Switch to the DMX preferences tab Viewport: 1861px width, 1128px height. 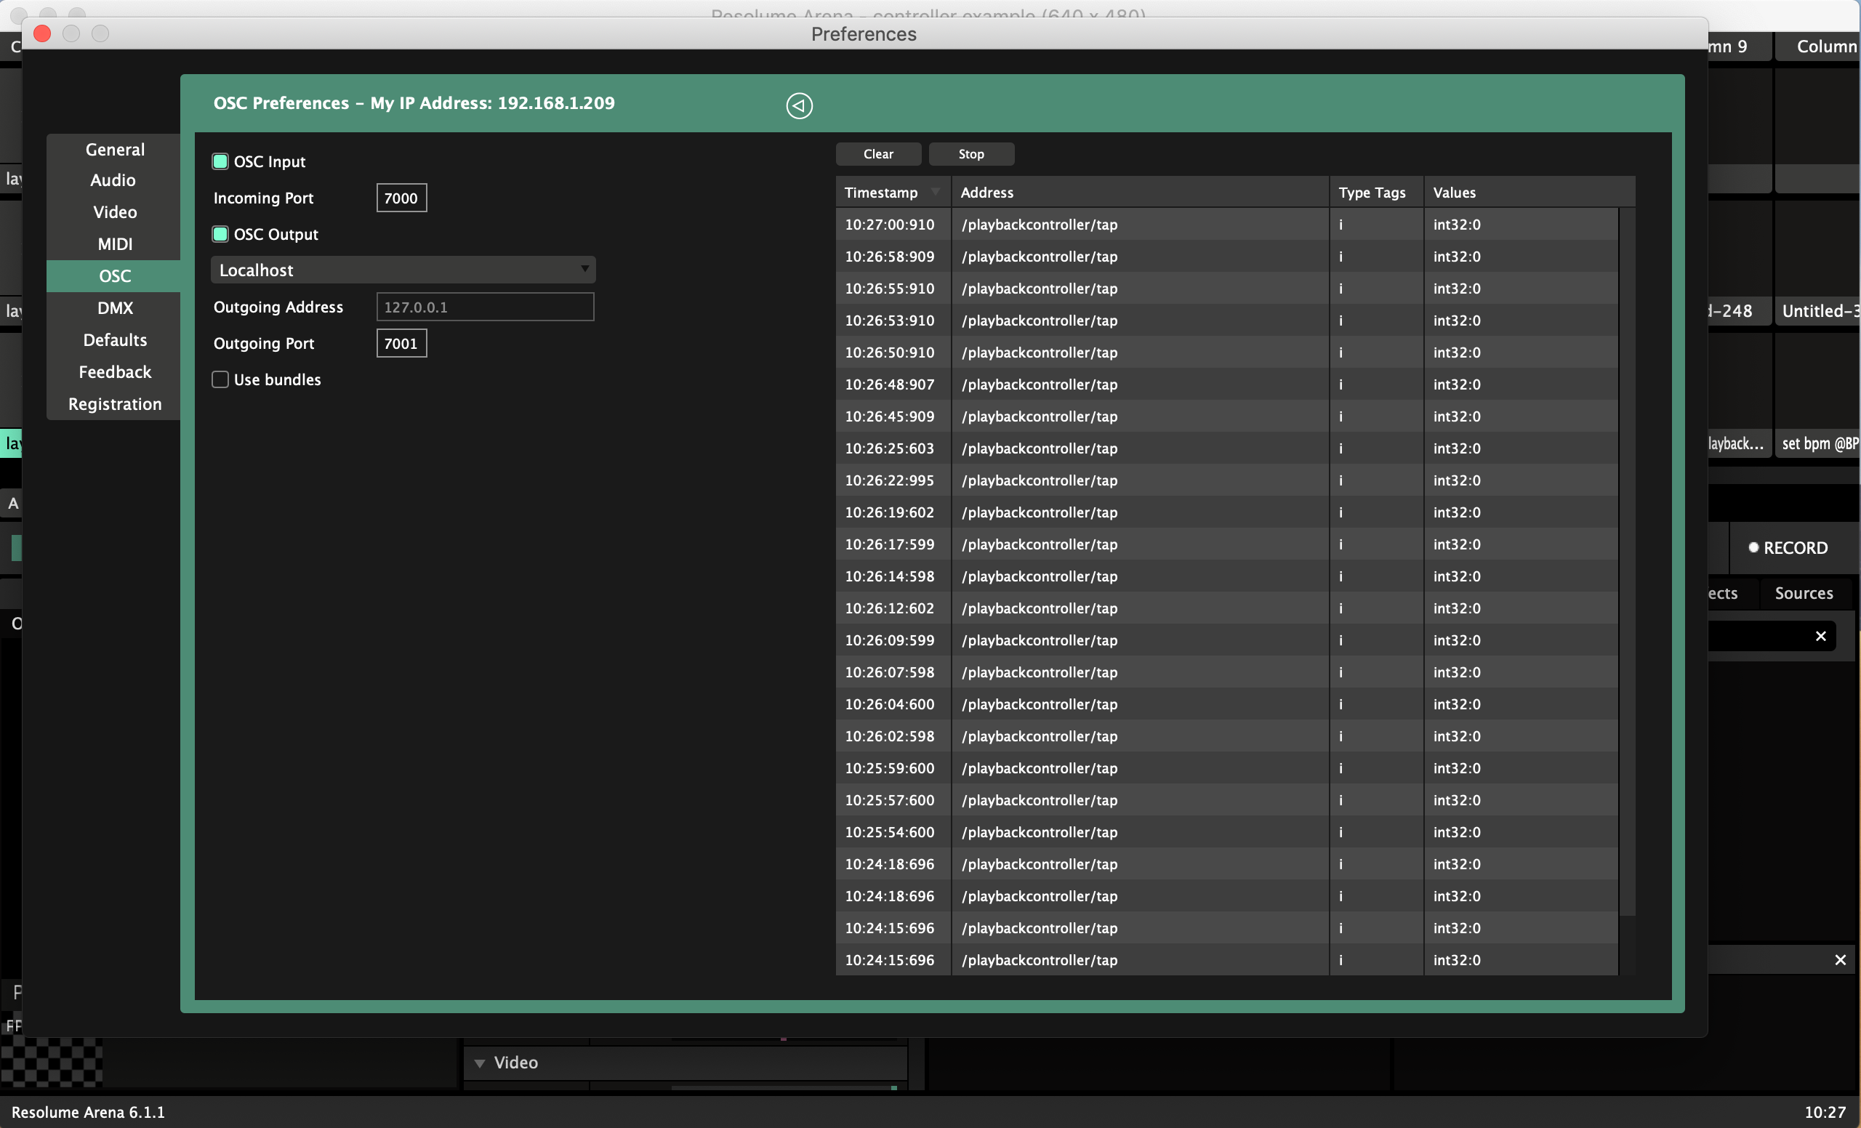point(115,308)
